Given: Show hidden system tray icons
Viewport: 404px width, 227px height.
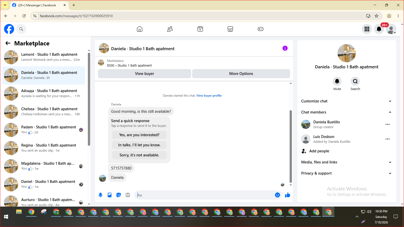Looking at the screenshot, I should click(x=357, y=217).
